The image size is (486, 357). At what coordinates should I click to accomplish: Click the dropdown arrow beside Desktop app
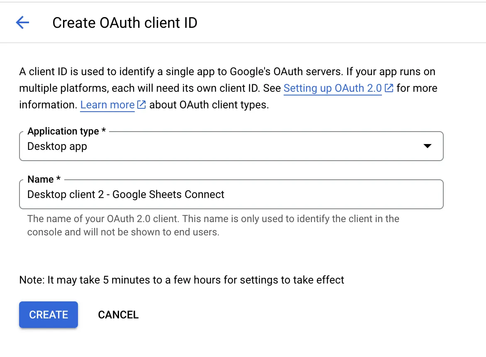428,146
